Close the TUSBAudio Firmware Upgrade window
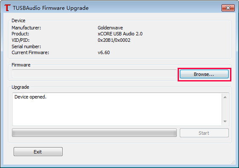 (x=228, y=8)
